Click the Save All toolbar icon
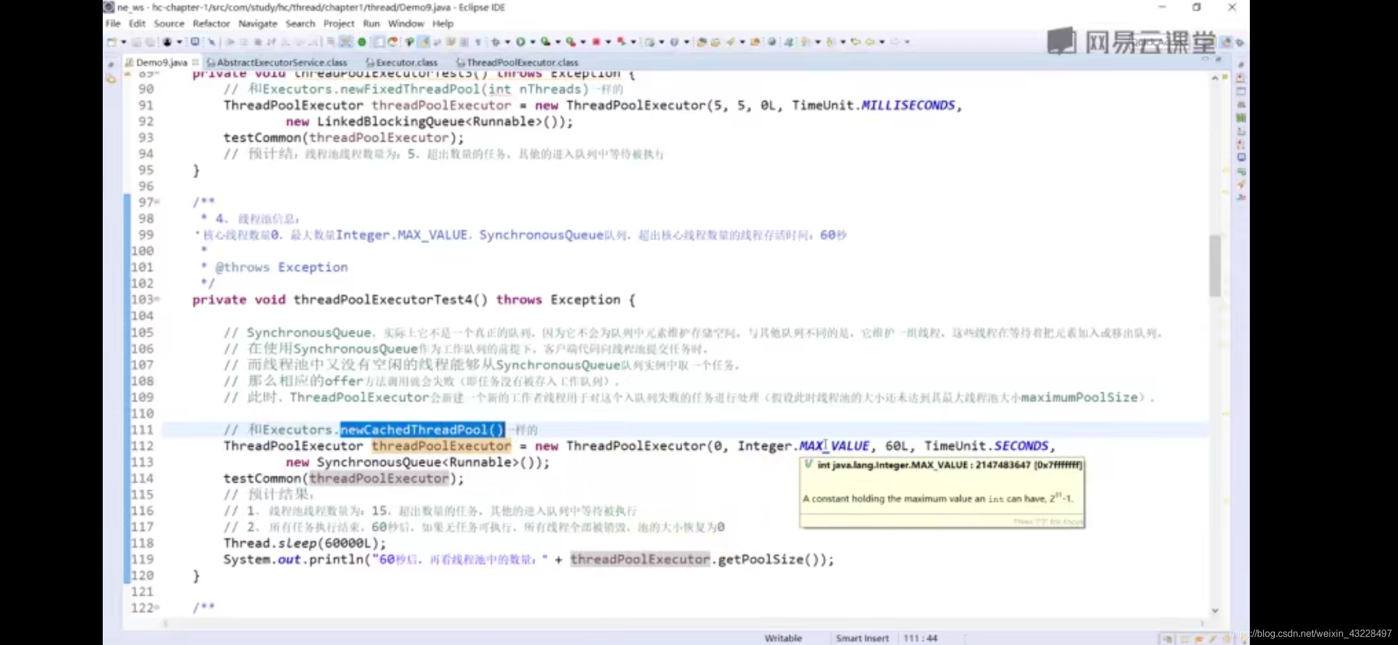This screenshot has width=1398, height=645. coord(150,42)
